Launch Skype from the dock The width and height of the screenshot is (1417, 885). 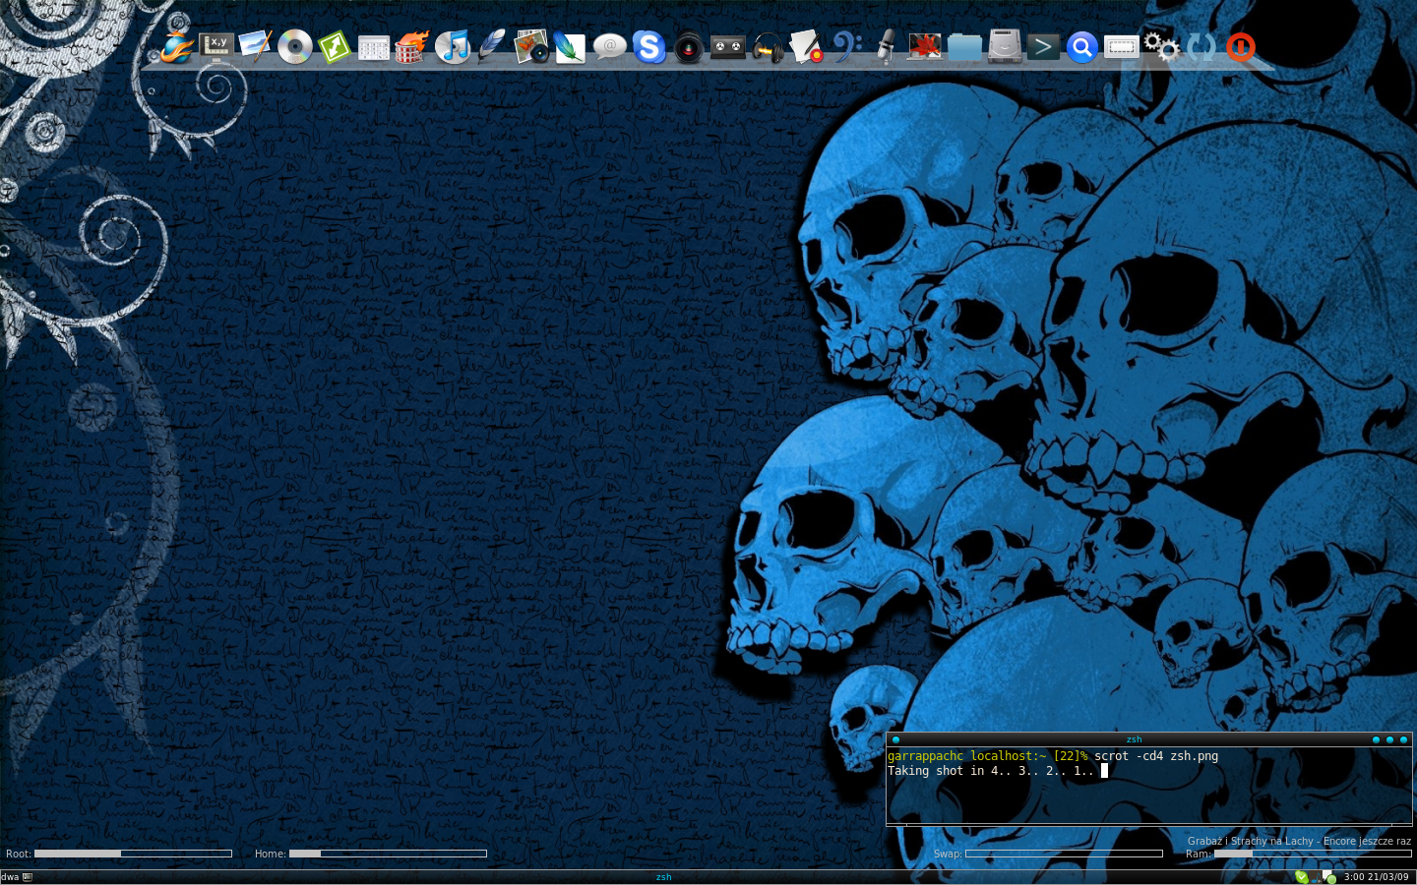point(649,47)
